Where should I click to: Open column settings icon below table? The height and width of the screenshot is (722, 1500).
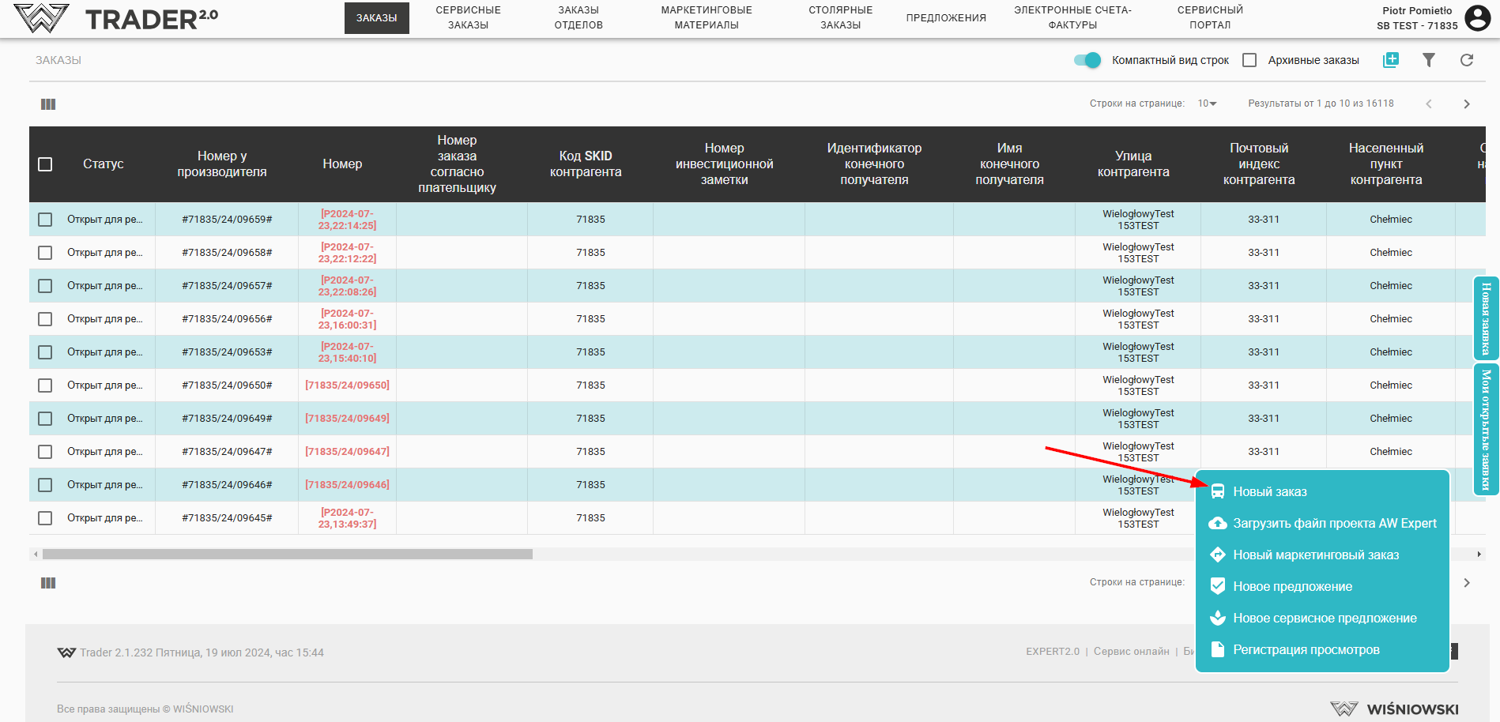(x=48, y=583)
